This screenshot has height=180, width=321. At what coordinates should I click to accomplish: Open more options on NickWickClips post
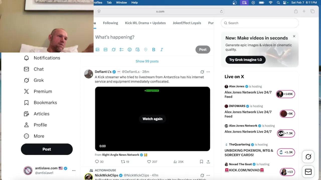click(x=208, y=175)
